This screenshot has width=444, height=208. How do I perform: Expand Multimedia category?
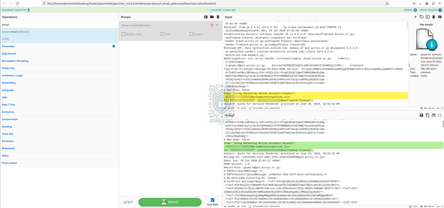[59, 148]
